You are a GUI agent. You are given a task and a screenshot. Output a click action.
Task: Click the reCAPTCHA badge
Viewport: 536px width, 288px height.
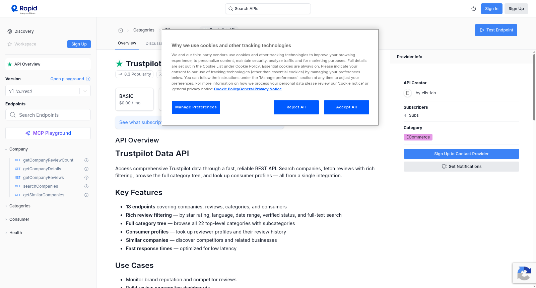click(524, 273)
